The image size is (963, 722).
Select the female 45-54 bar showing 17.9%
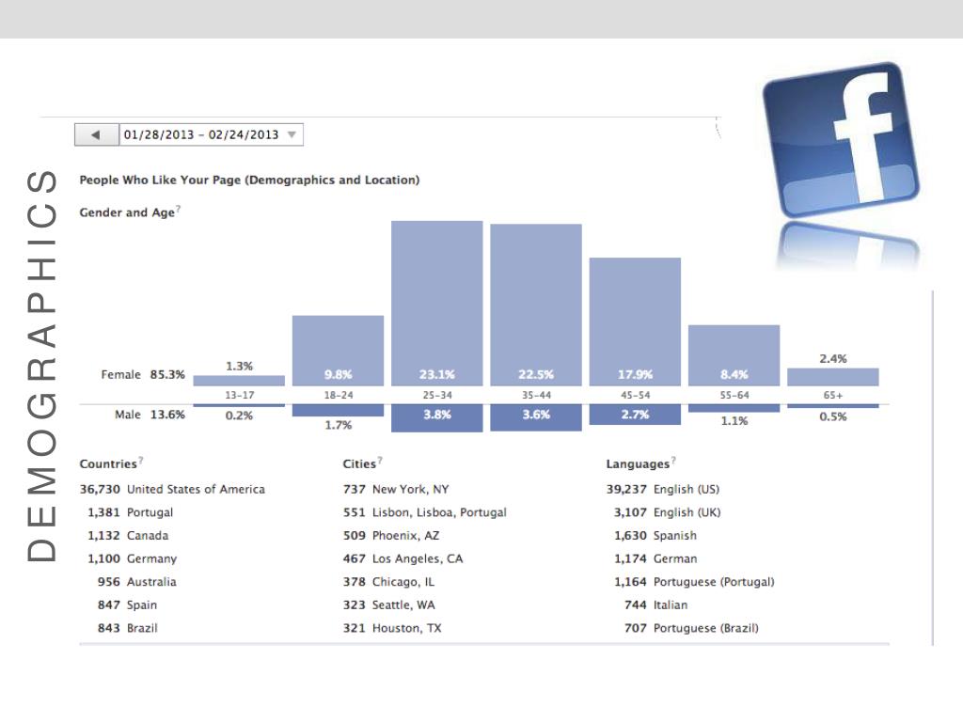tap(635, 322)
